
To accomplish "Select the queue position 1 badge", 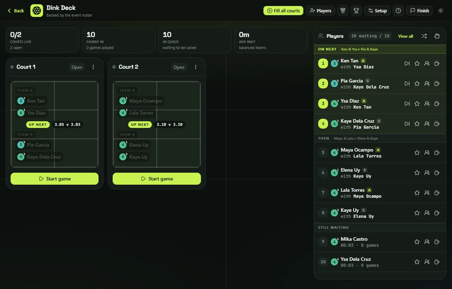I will point(323,63).
